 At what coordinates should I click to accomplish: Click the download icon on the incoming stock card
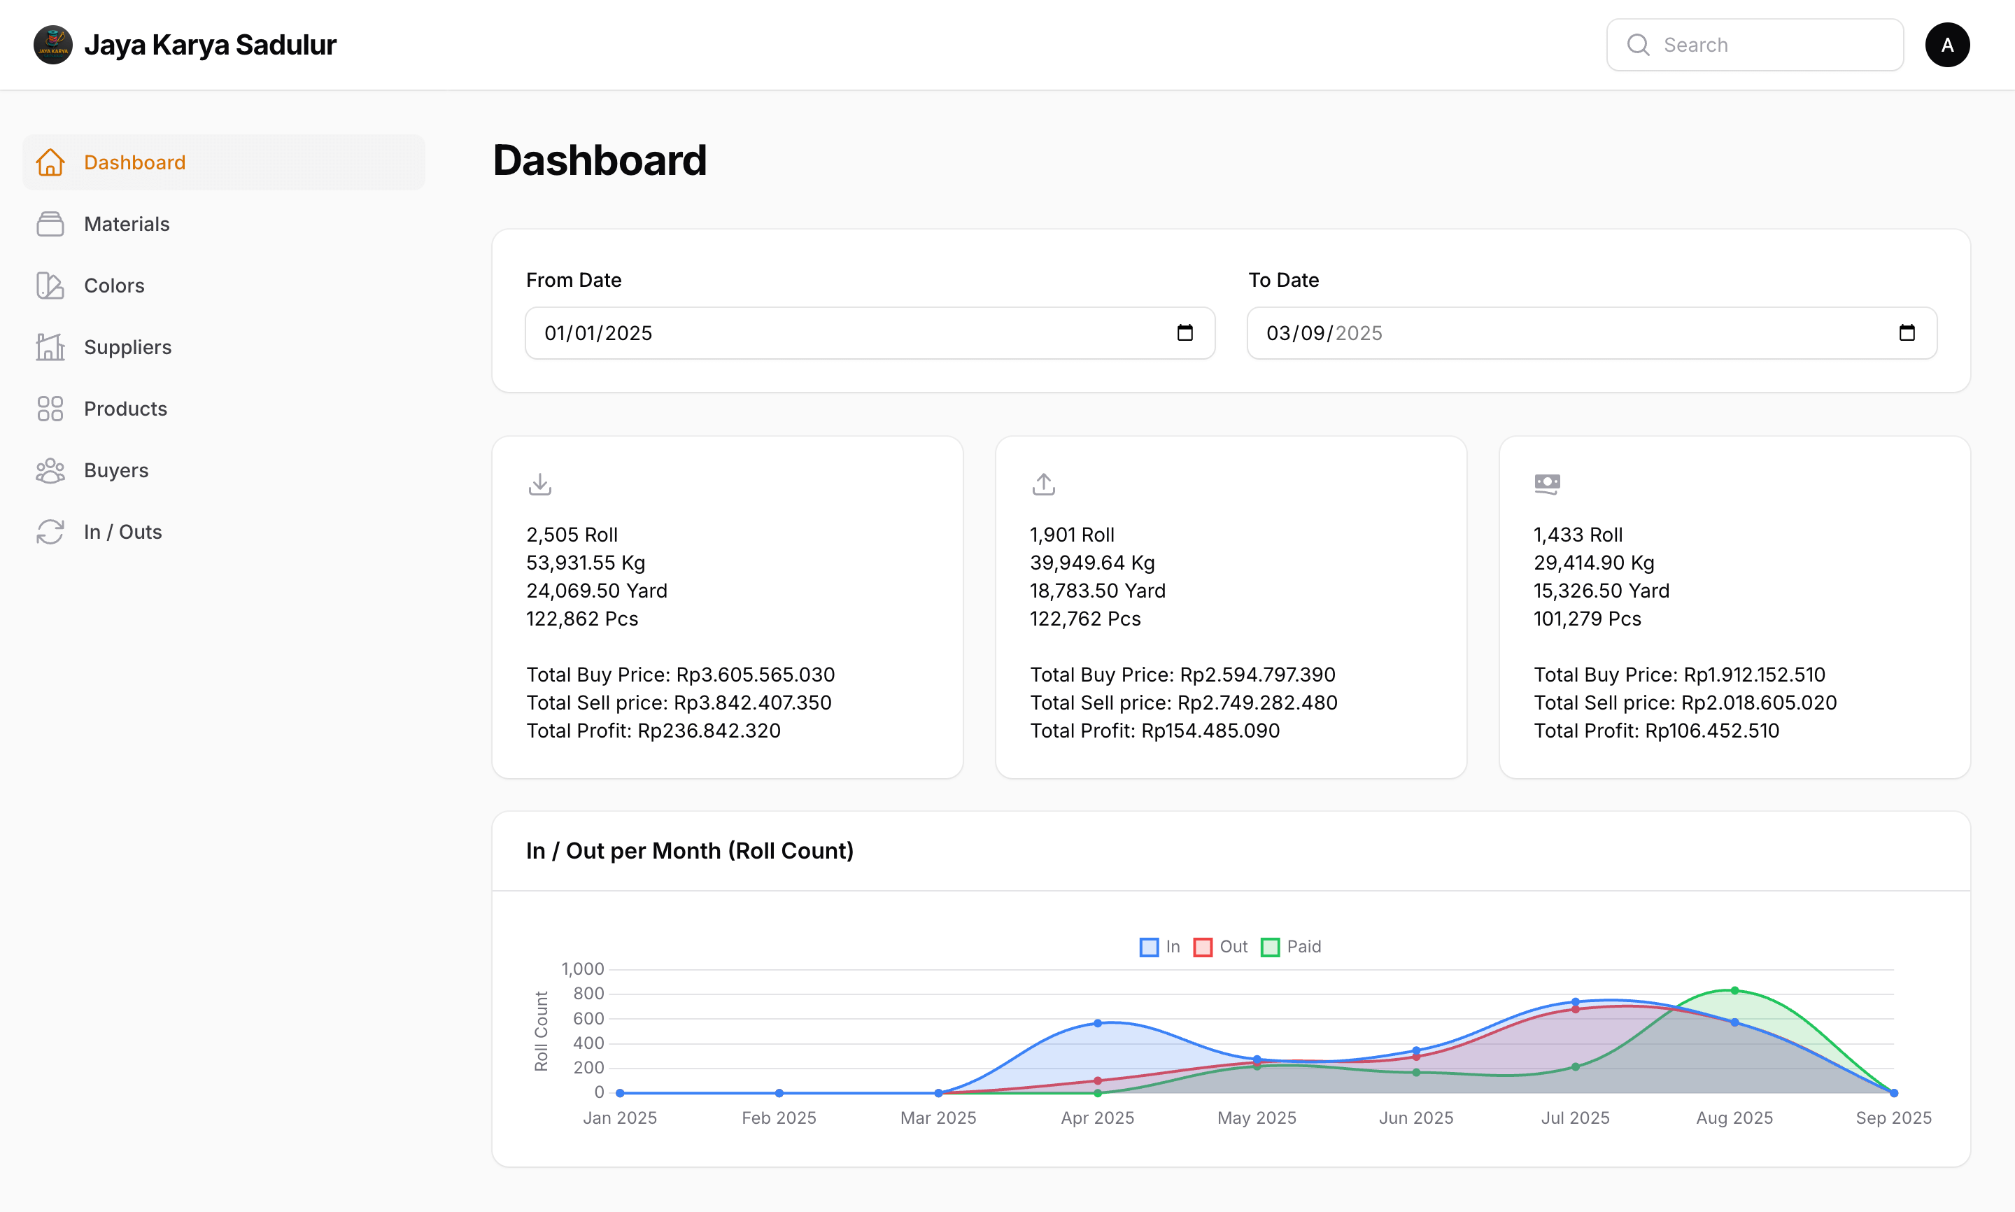539,484
